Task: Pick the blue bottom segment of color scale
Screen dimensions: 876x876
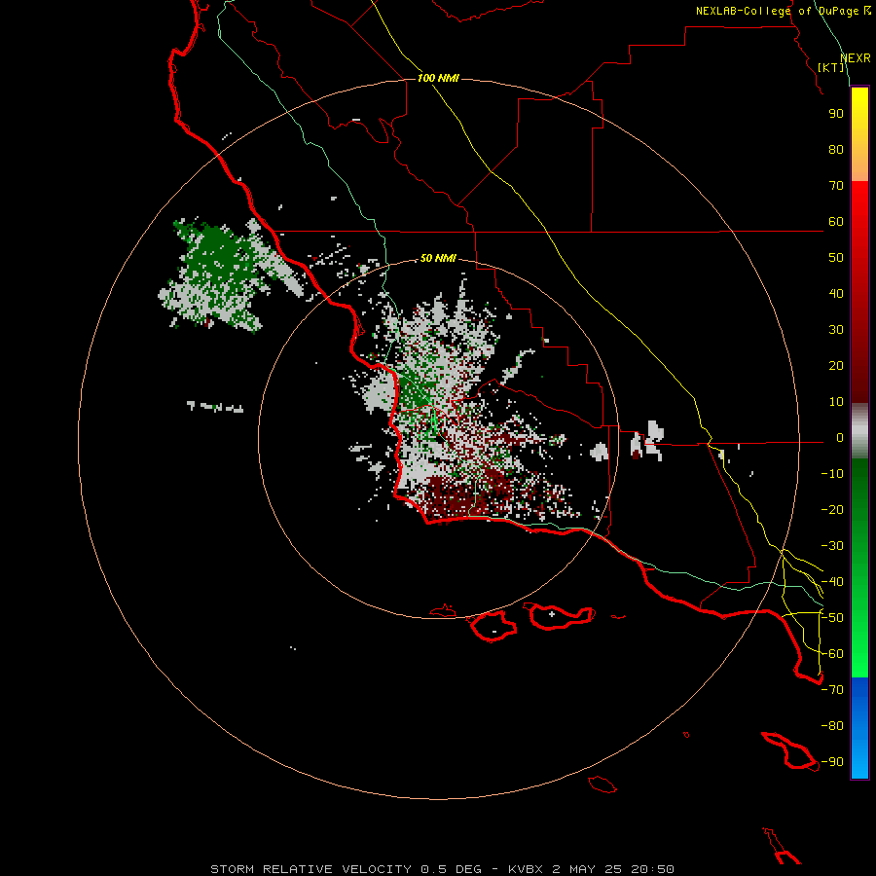Action: pyautogui.click(x=859, y=728)
